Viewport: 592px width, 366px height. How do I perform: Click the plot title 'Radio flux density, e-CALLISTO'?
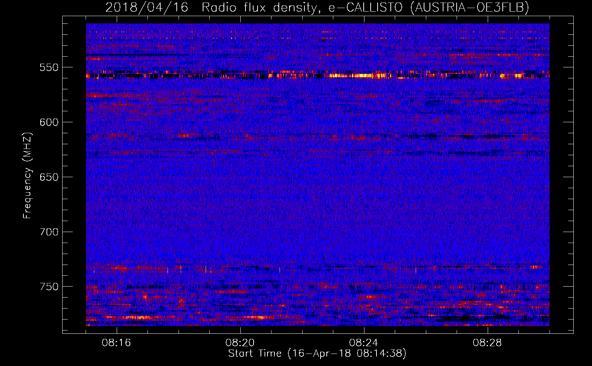(x=303, y=7)
